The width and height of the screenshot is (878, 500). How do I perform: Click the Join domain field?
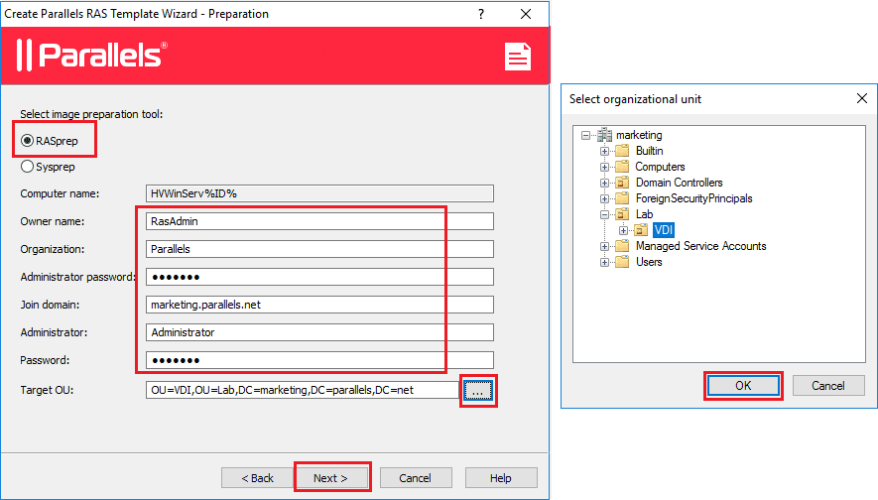pos(319,305)
